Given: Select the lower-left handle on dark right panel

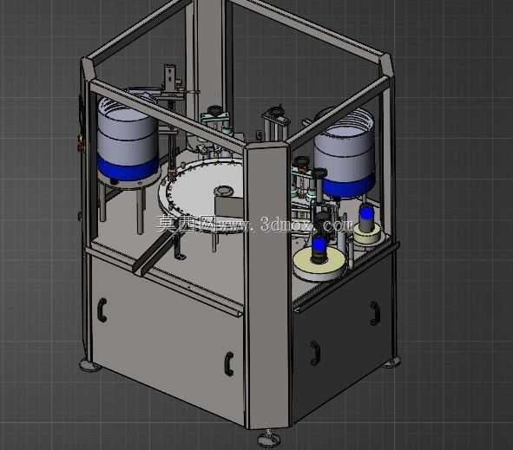Looking at the screenshot, I should point(315,353).
